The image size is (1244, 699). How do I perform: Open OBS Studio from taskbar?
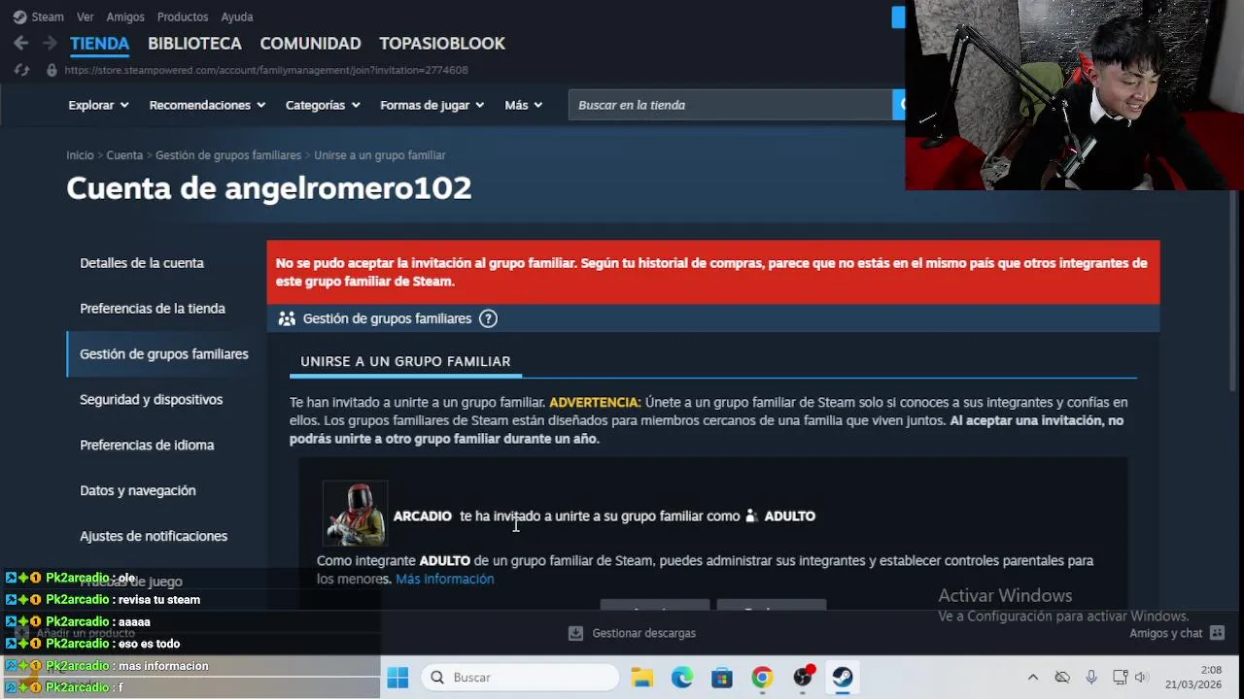803,677
